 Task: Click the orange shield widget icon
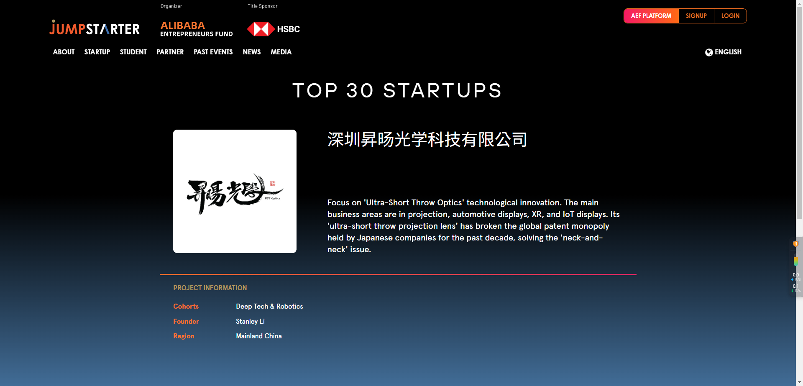[x=795, y=244]
